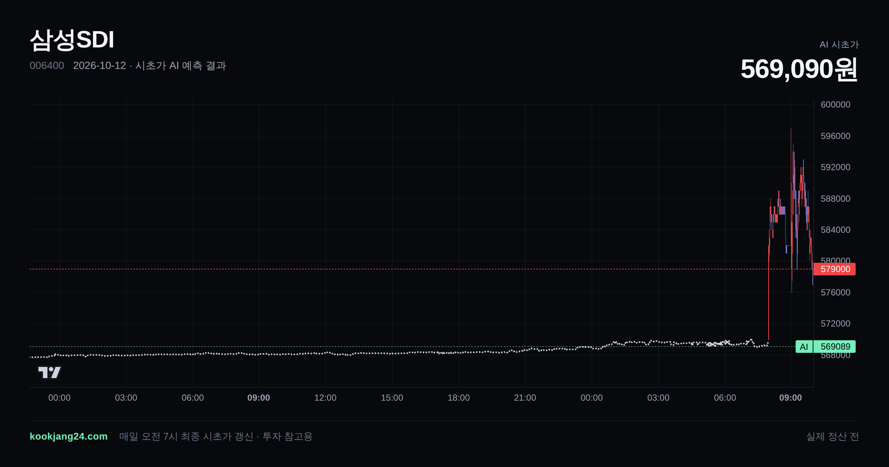889x467 pixels.
Task: Click the 596000 price axis label
Action: pyautogui.click(x=835, y=136)
